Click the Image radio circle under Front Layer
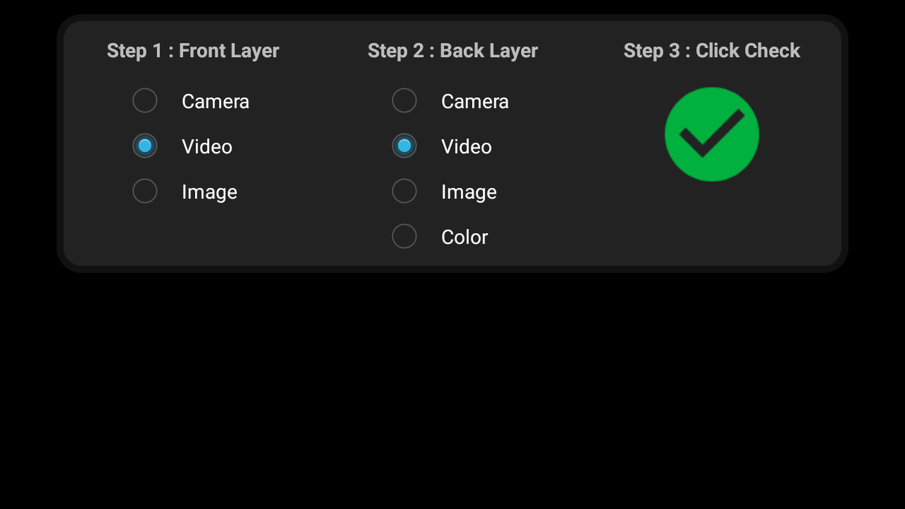 tap(145, 191)
